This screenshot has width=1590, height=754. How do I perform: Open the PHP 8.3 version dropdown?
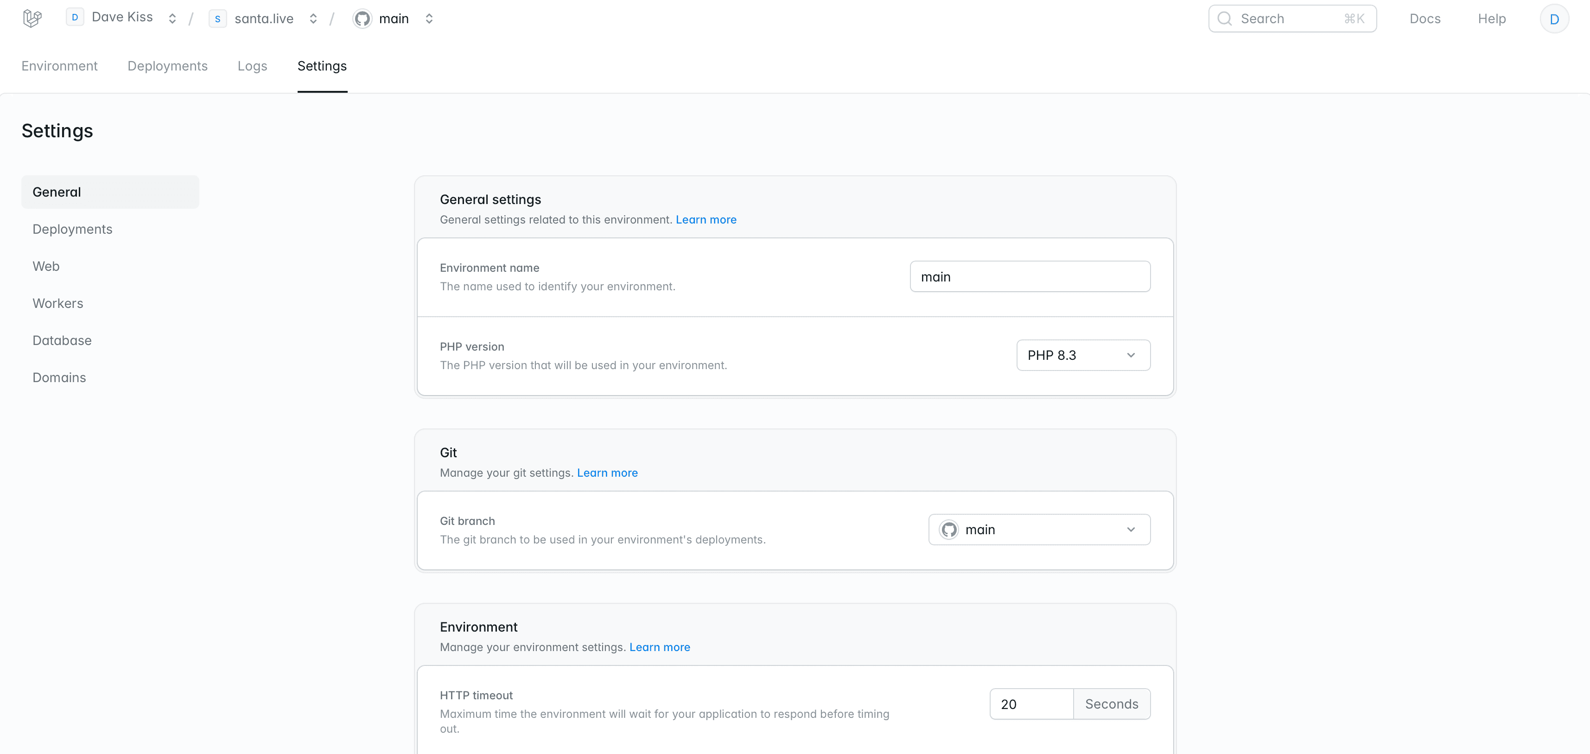1083,355
